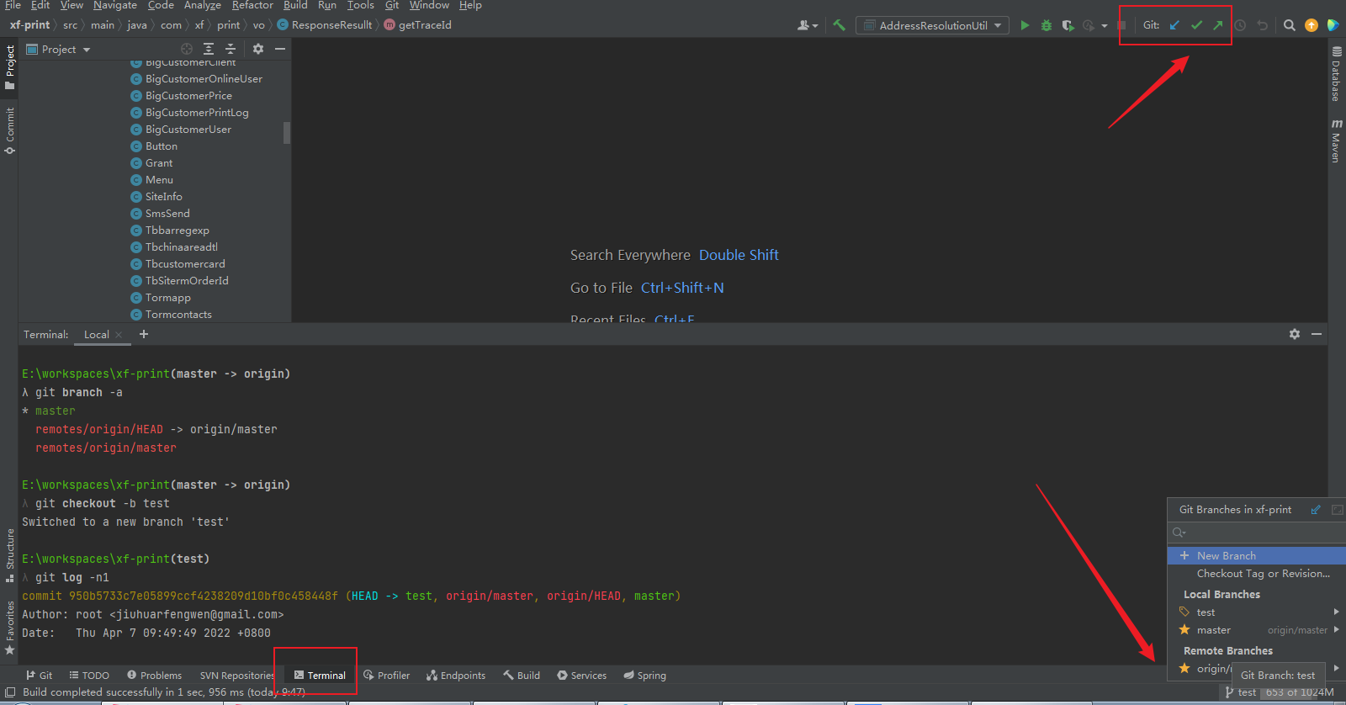
Task: Click Fetch icon in Git Branches popup
Action: [x=1316, y=510]
